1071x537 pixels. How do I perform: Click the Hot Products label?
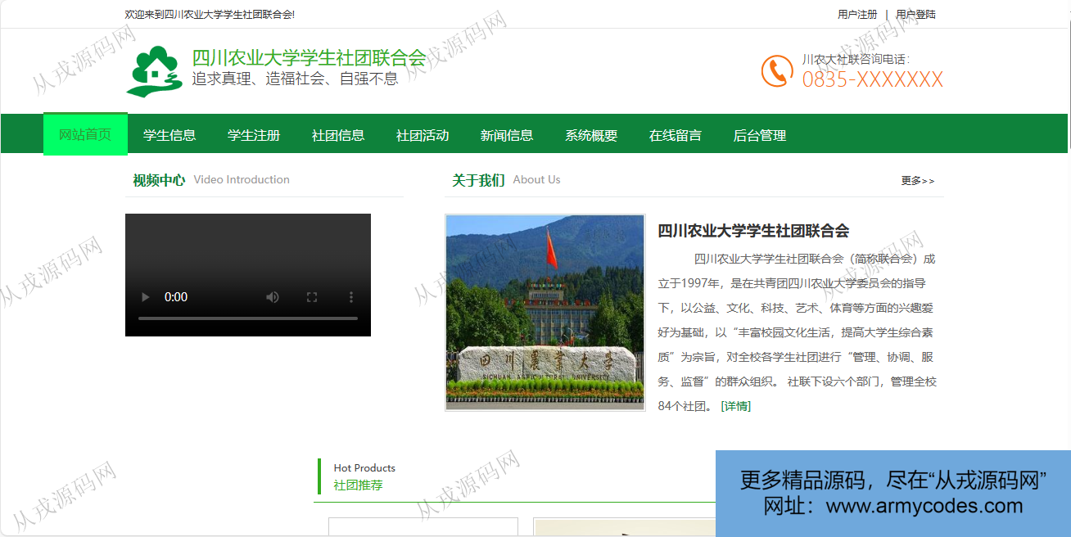[x=364, y=468]
